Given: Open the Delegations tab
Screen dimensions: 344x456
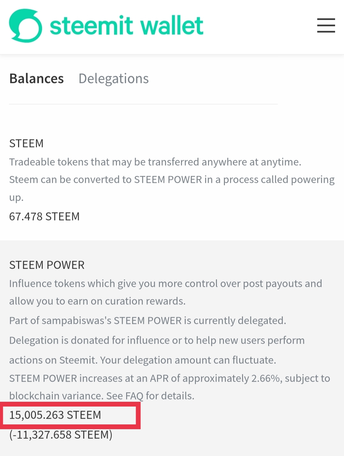Looking at the screenshot, I should pyautogui.click(x=113, y=79).
